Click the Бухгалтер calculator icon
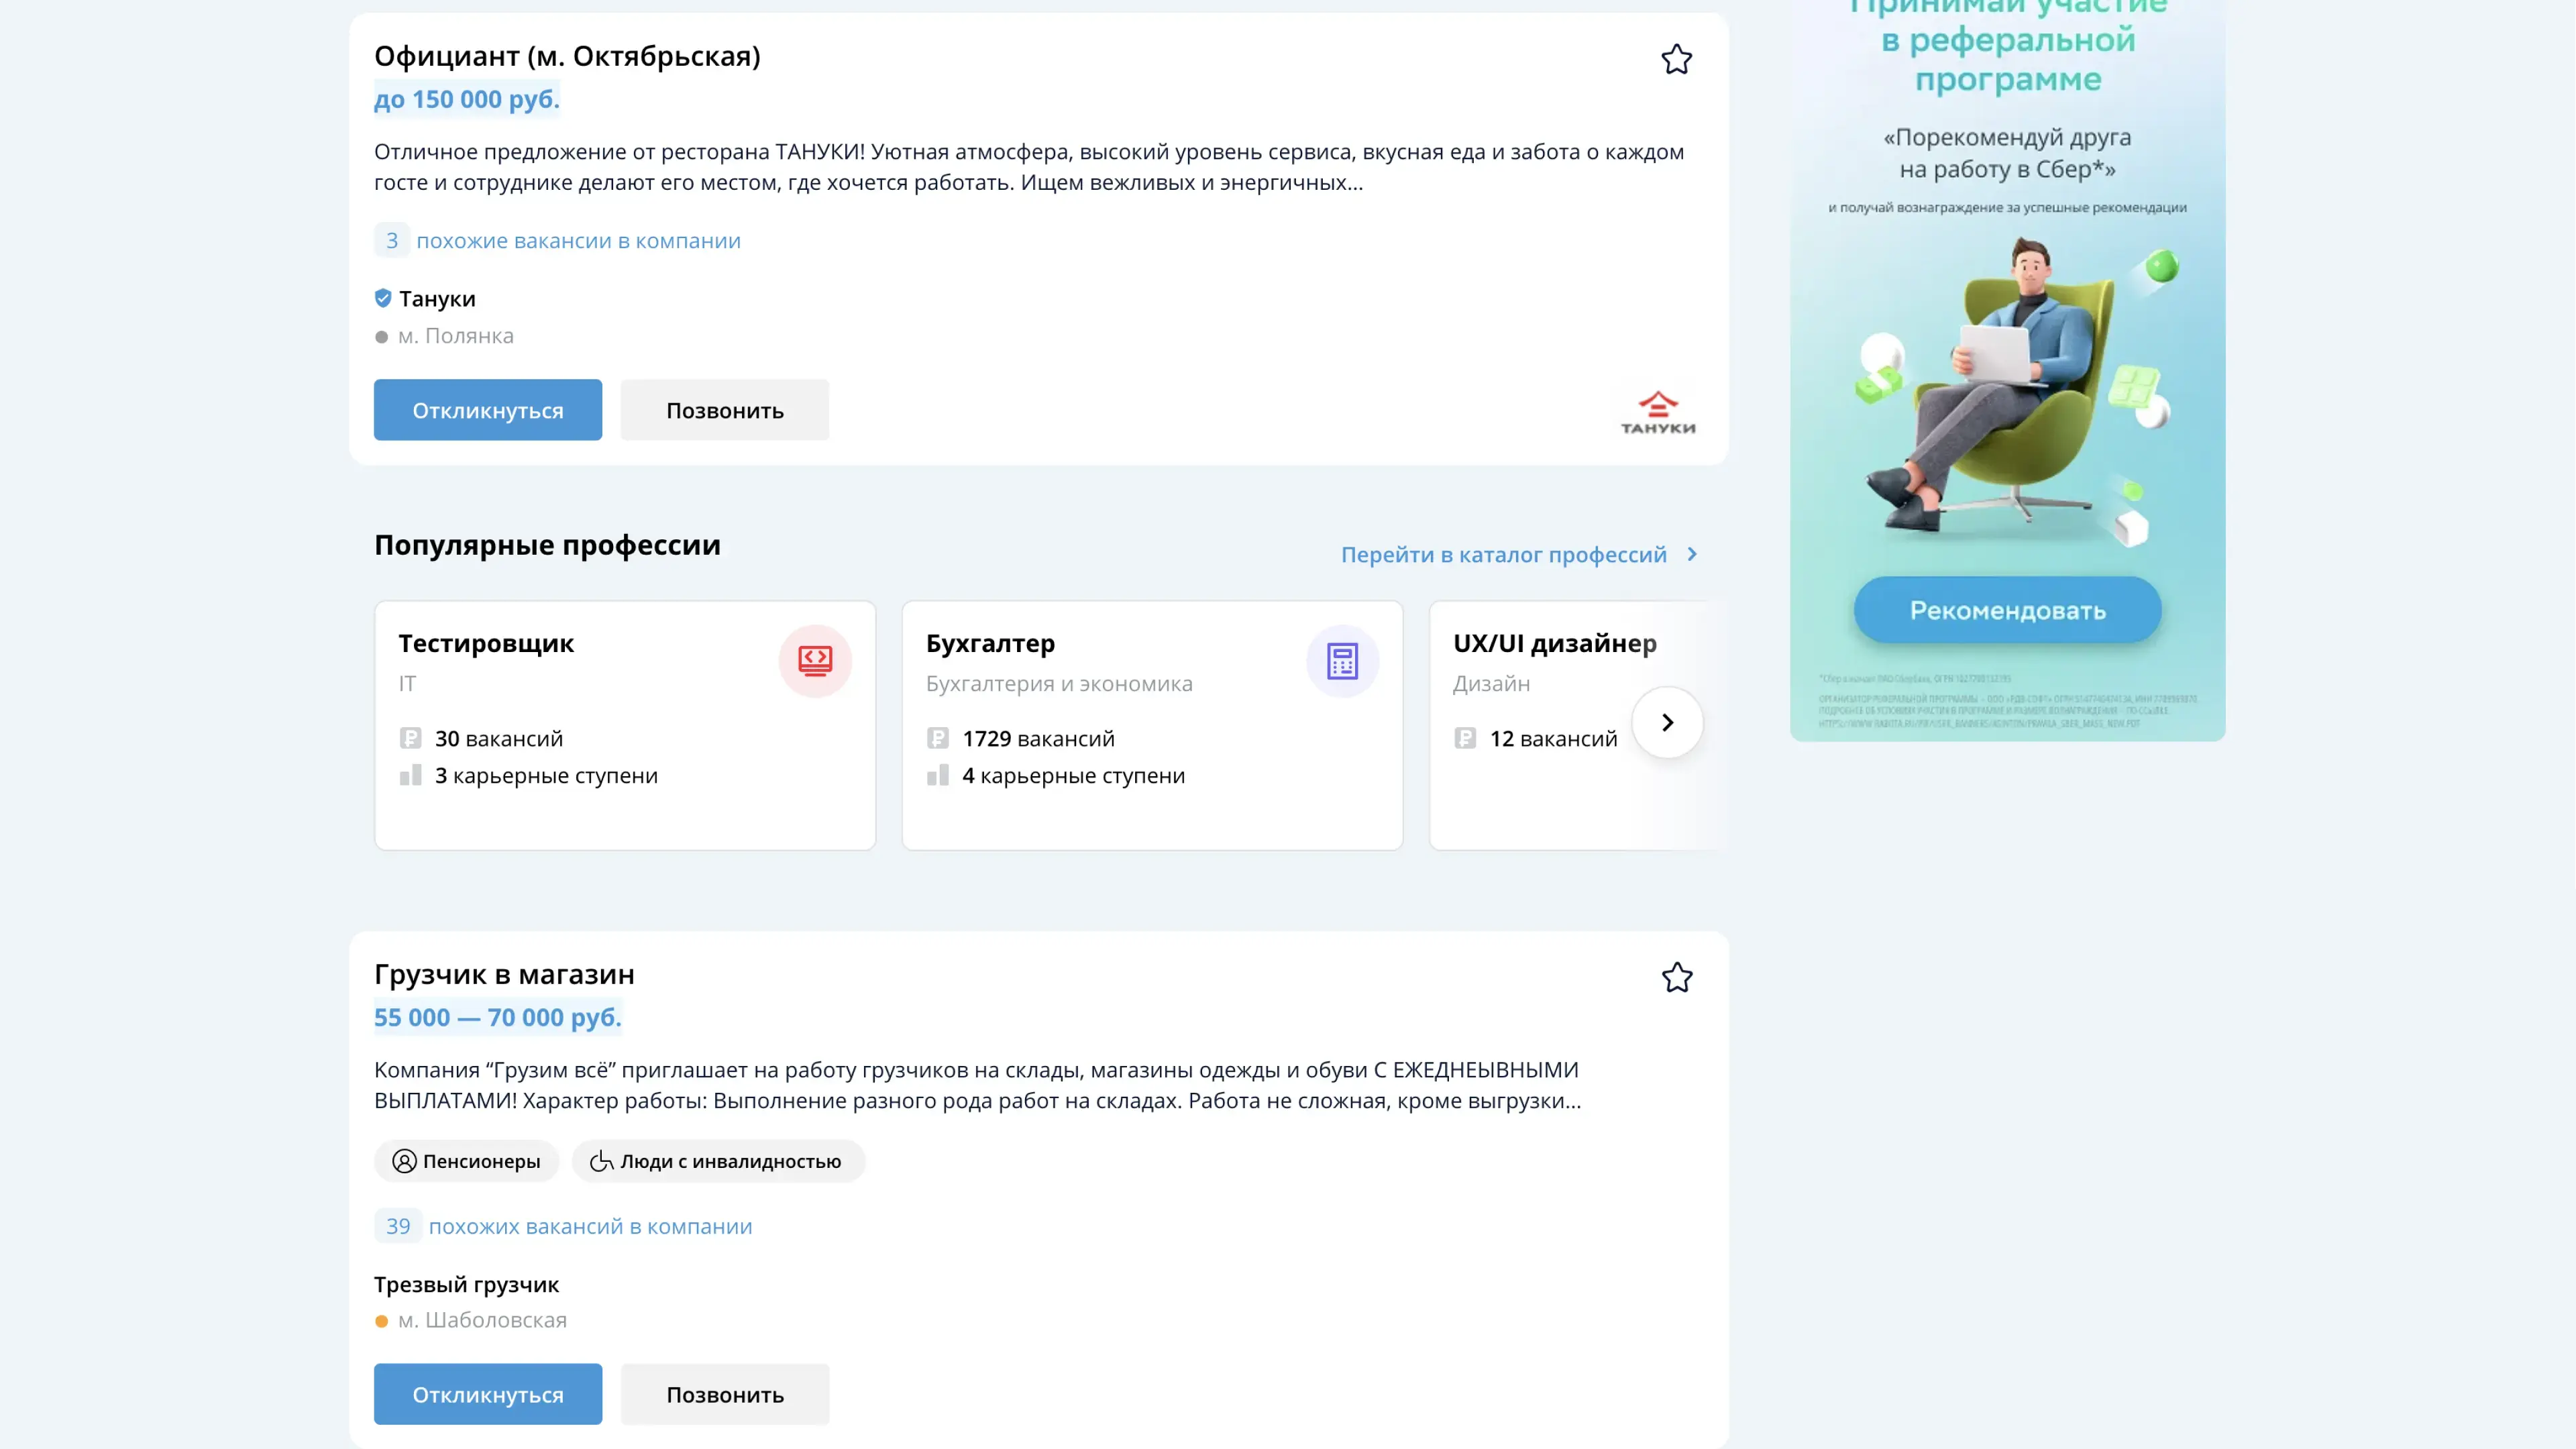Viewport: 2576px width, 1449px height. 1342,661
